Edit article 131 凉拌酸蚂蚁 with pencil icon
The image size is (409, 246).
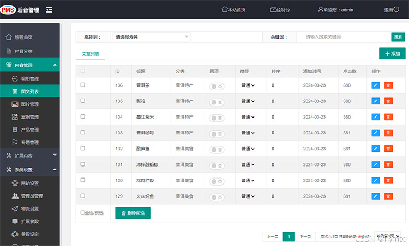click(x=376, y=164)
